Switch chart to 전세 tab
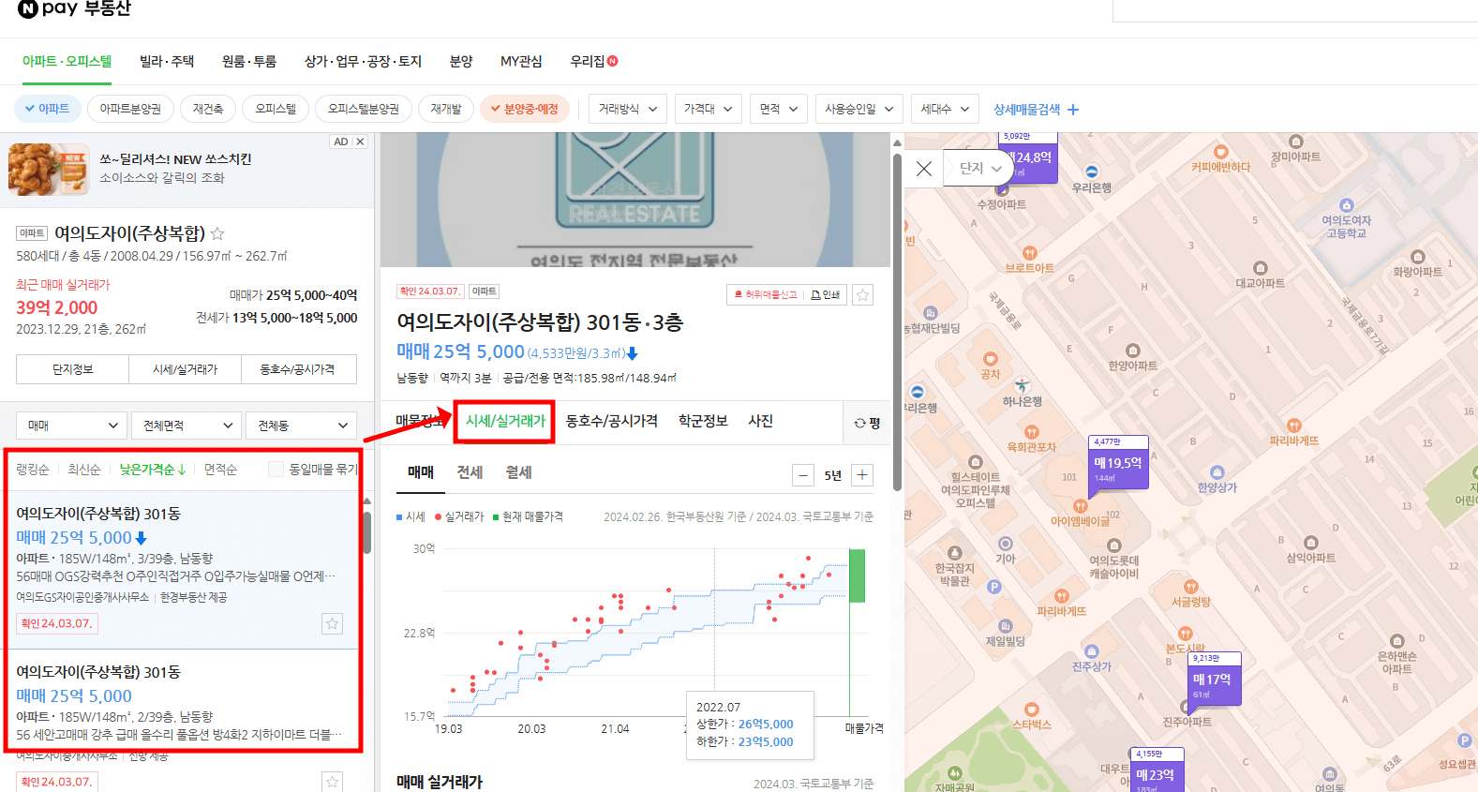 coord(470,472)
